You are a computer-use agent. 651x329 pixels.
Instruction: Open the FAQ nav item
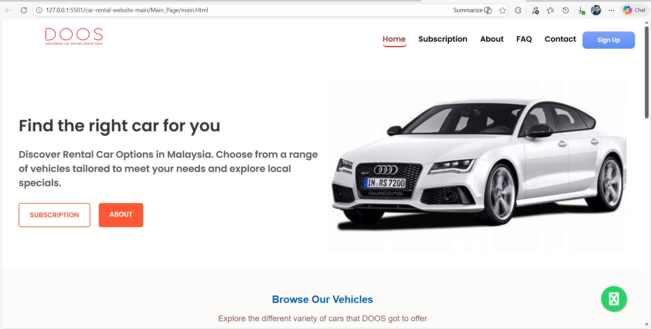coord(524,39)
